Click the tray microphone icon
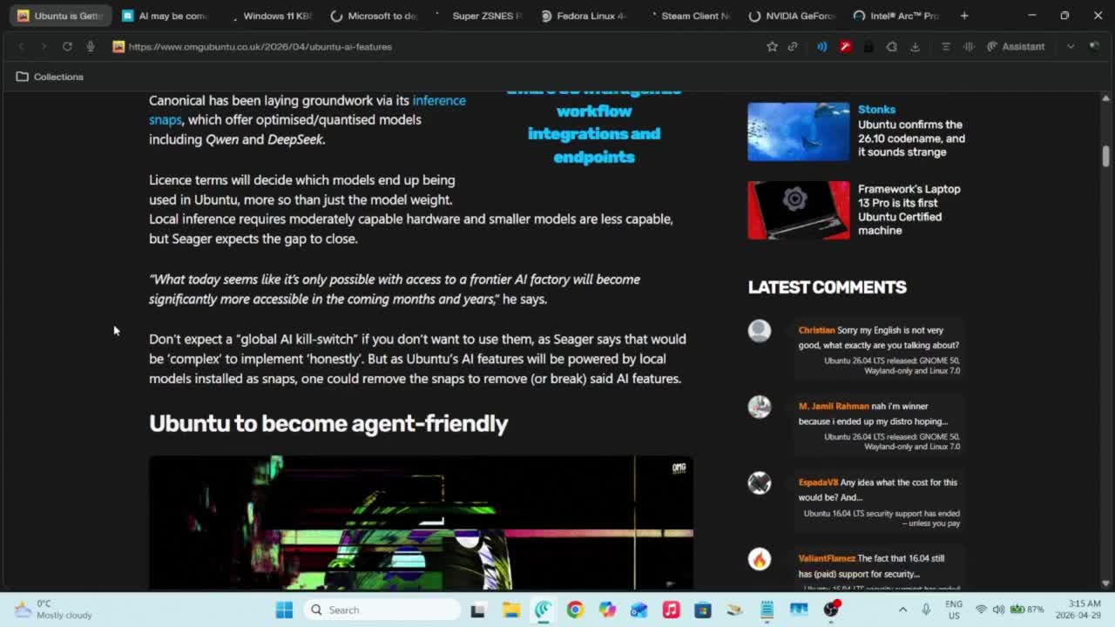This screenshot has width=1115, height=627. click(x=926, y=610)
